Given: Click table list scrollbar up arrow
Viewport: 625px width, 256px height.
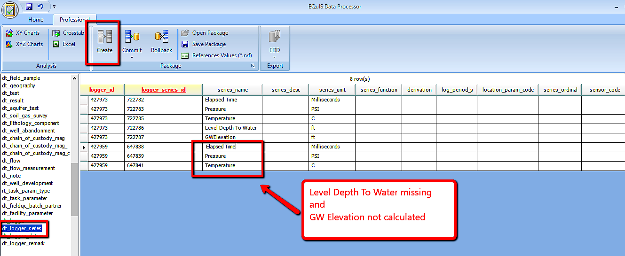Looking at the screenshot, I should pos(75,78).
